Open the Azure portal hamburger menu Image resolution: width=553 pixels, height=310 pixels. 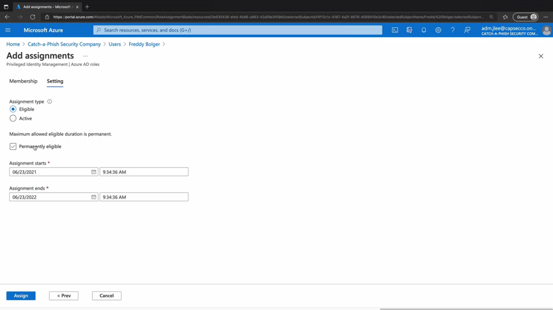click(8, 30)
